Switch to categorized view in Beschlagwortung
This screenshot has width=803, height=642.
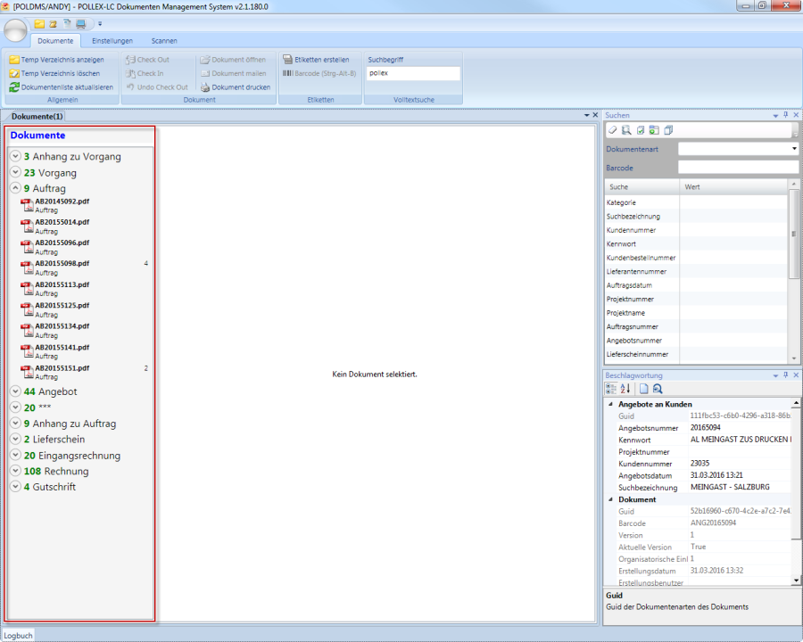click(611, 389)
